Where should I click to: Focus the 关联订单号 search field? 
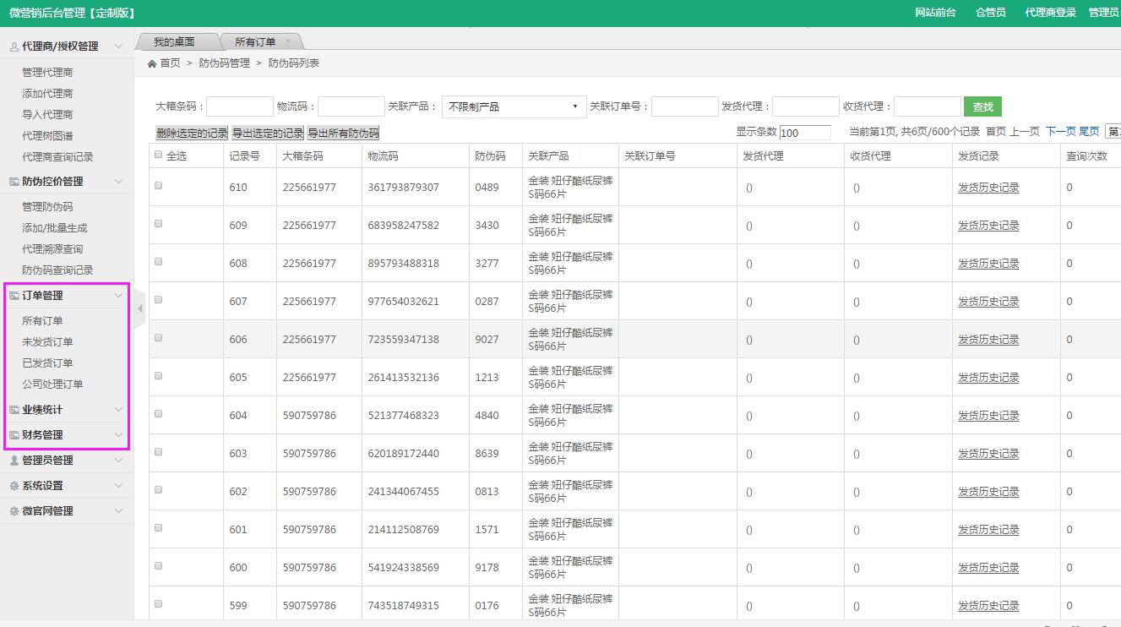685,106
